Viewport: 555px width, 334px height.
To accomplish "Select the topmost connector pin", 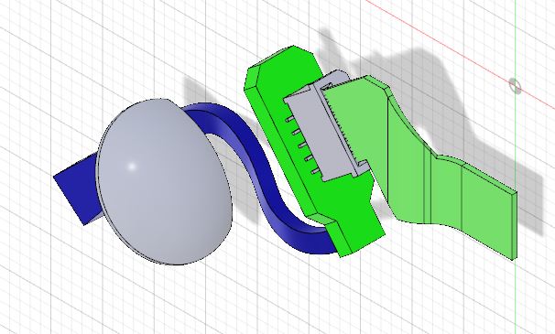I will pyautogui.click(x=289, y=120).
